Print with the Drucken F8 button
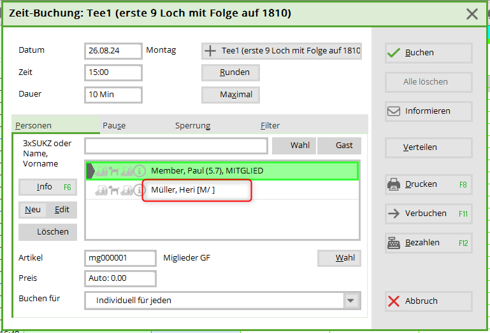This screenshot has height=333, width=490. point(428,184)
